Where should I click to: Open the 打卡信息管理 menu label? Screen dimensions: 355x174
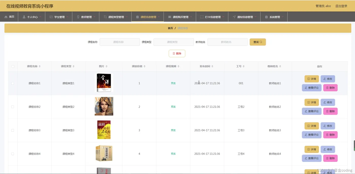pyautogui.click(x=213, y=17)
